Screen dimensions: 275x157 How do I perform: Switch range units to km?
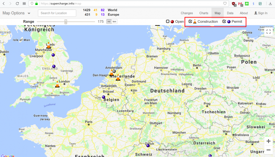pos(114,21)
